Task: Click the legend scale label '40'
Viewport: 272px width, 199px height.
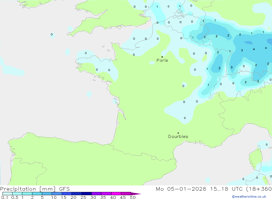Action: click(113, 197)
